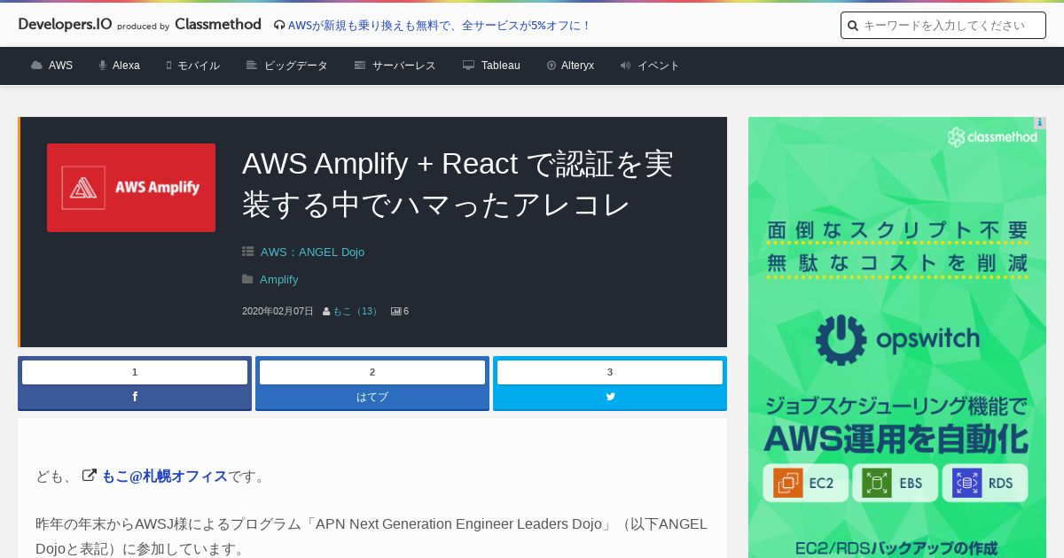
Task: Click the phone icon beside モバイル
Action: tap(168, 66)
